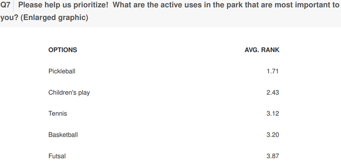Click the 2.43 average rank value
This screenshot has width=341, height=161.
coord(273,92)
